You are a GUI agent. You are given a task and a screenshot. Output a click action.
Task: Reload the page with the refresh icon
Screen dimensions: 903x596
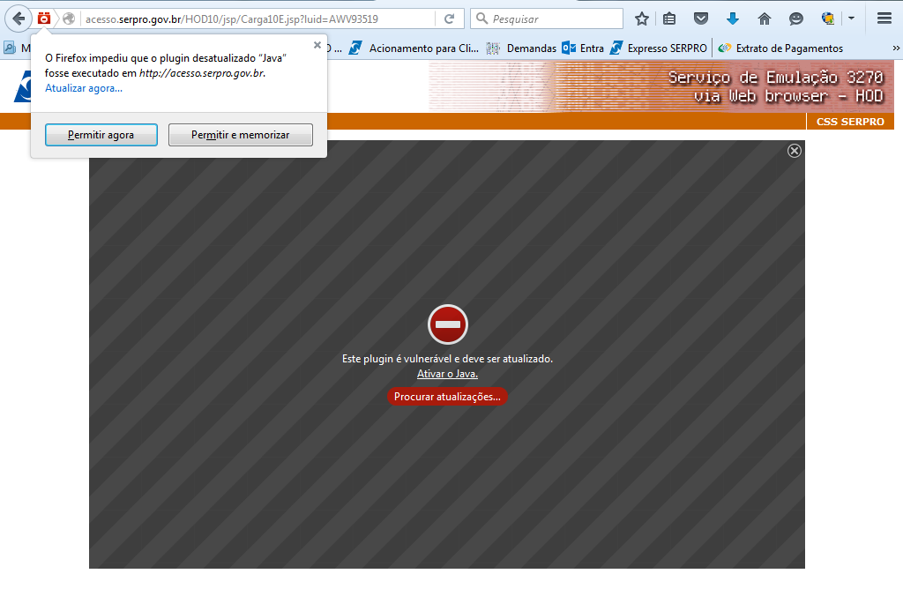point(449,19)
